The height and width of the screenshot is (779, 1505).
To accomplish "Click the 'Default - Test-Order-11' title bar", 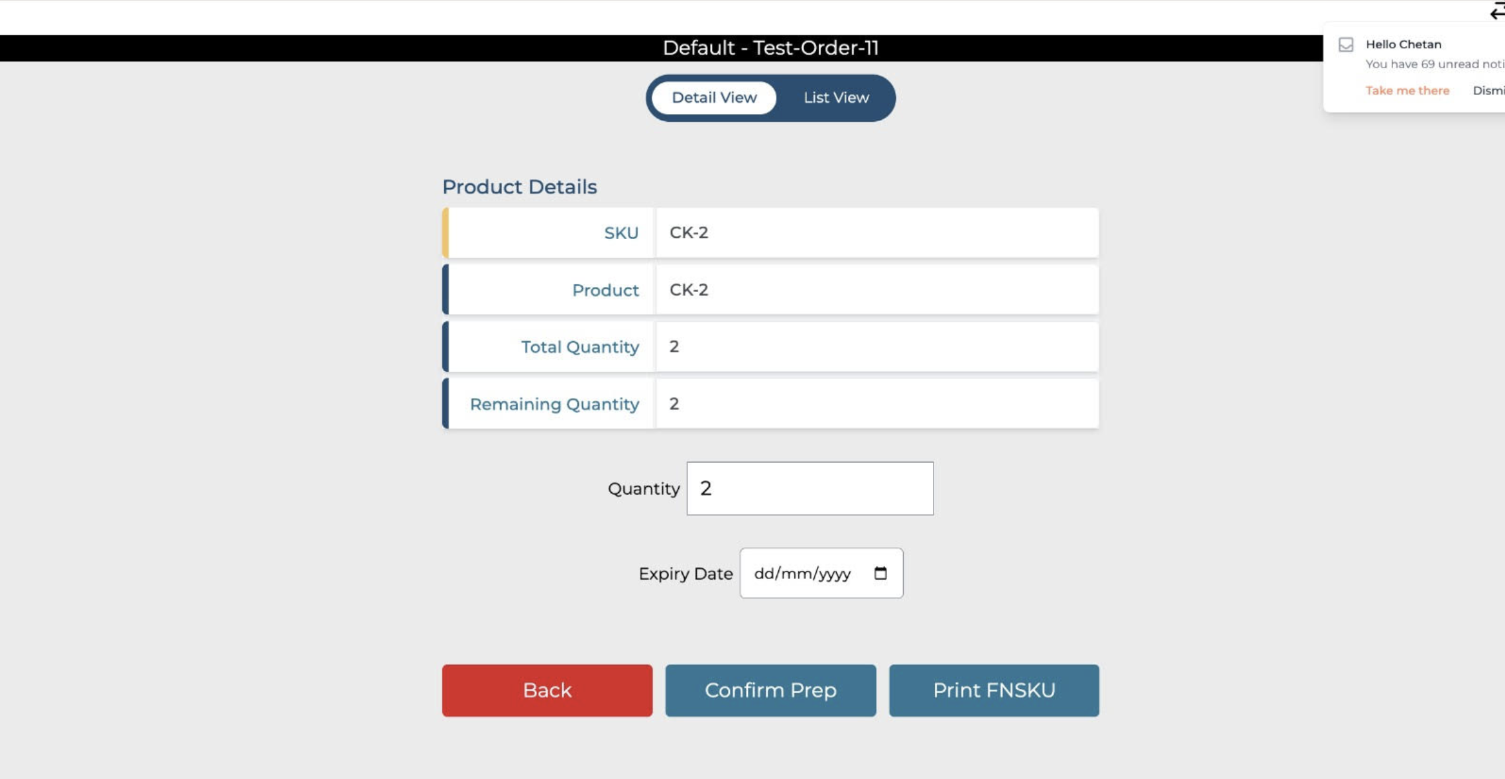I will click(770, 48).
